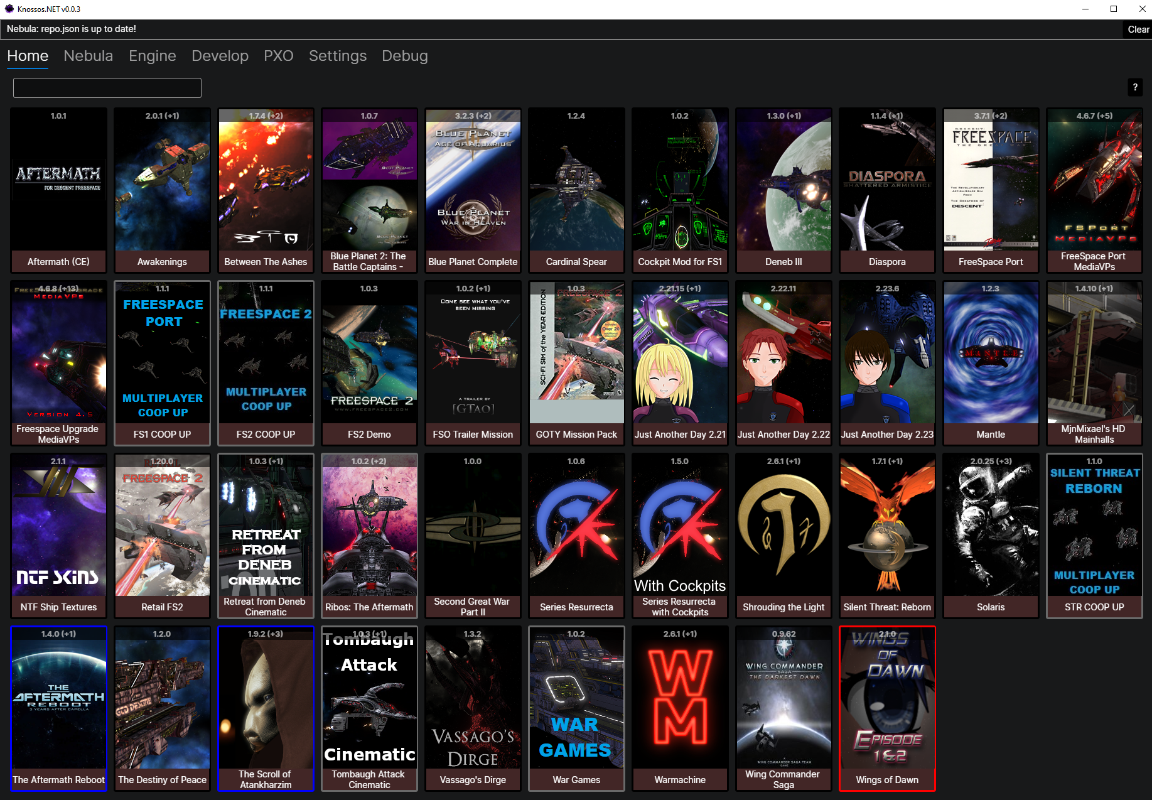
Task: Select Tombaugh Attack Cinematic mod
Action: tap(369, 708)
